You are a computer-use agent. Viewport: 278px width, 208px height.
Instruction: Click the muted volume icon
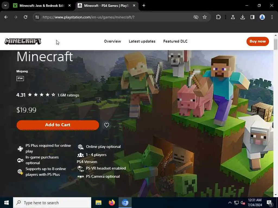pos(243,203)
